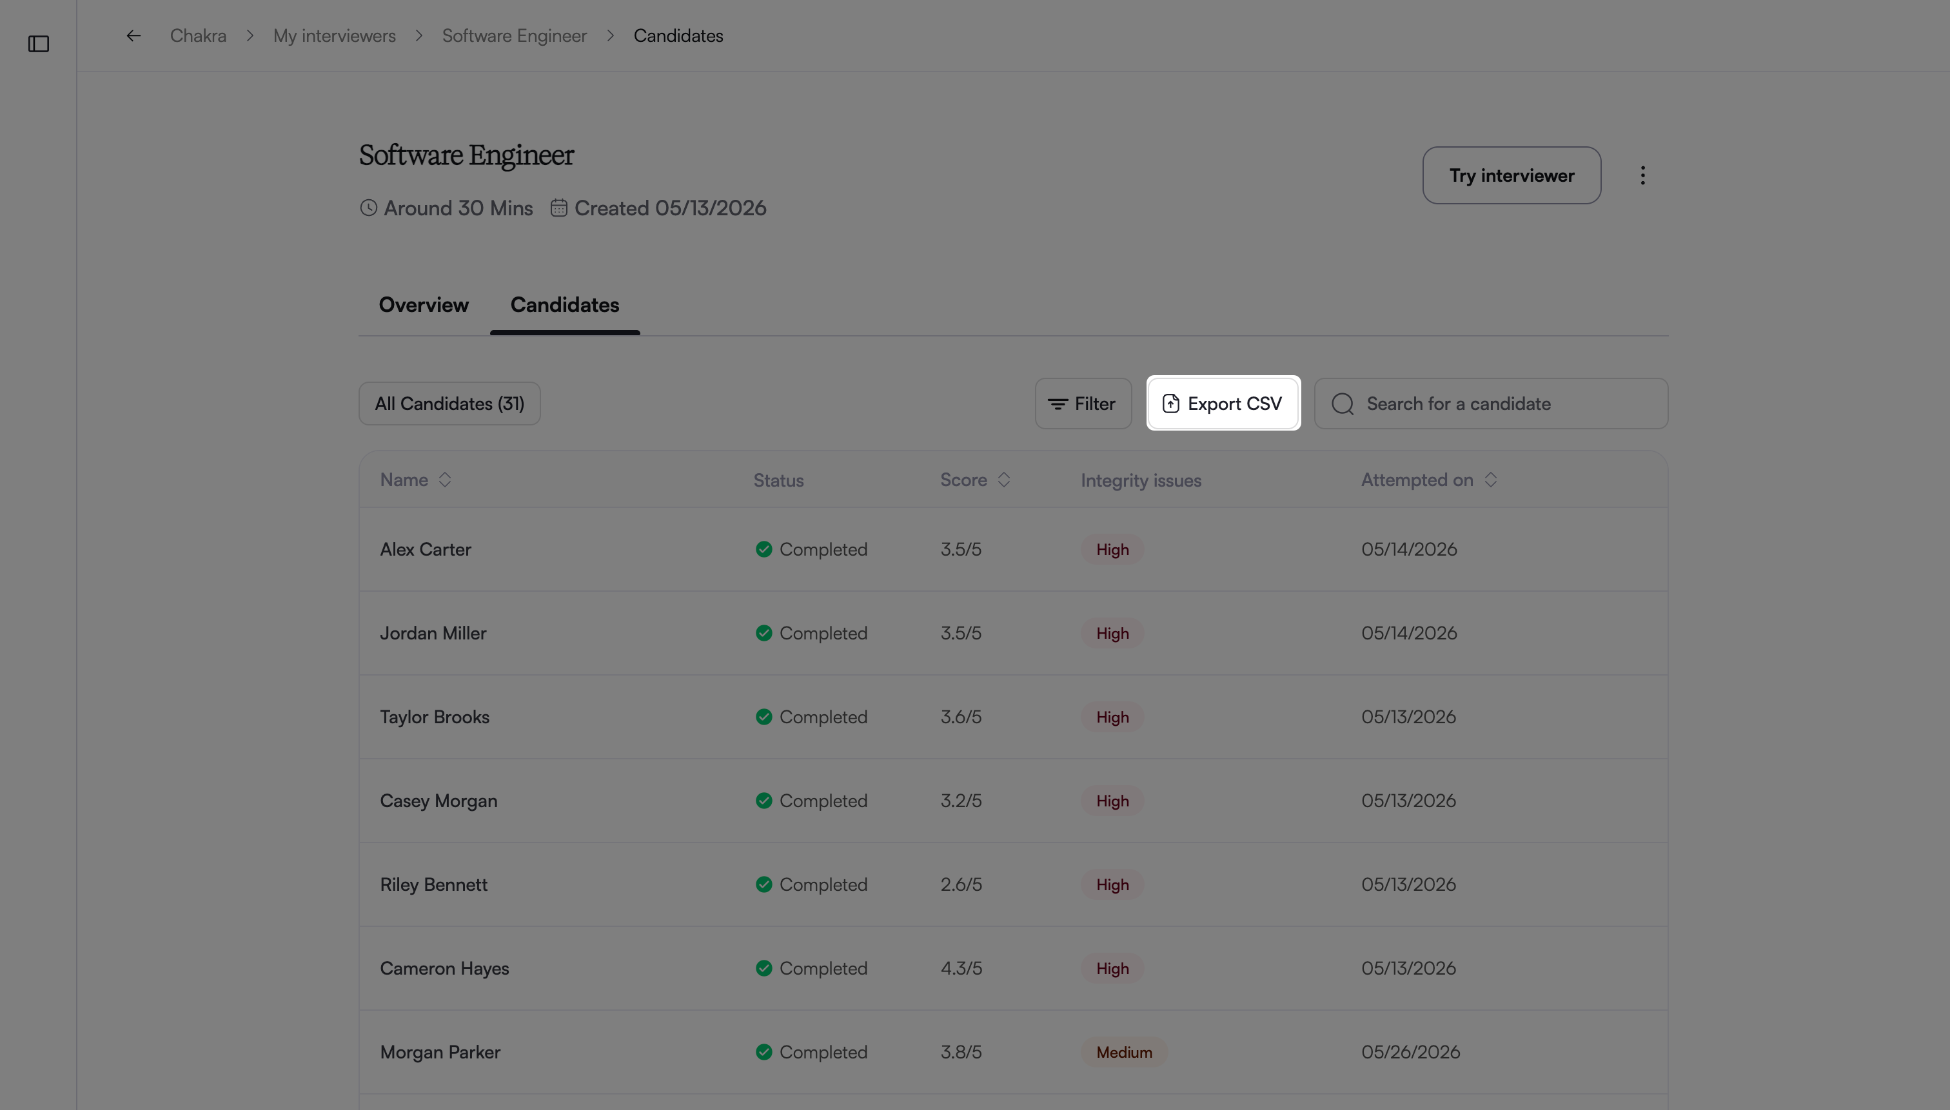Open candidate Jordan Miller
The image size is (1950, 1110).
433,633
